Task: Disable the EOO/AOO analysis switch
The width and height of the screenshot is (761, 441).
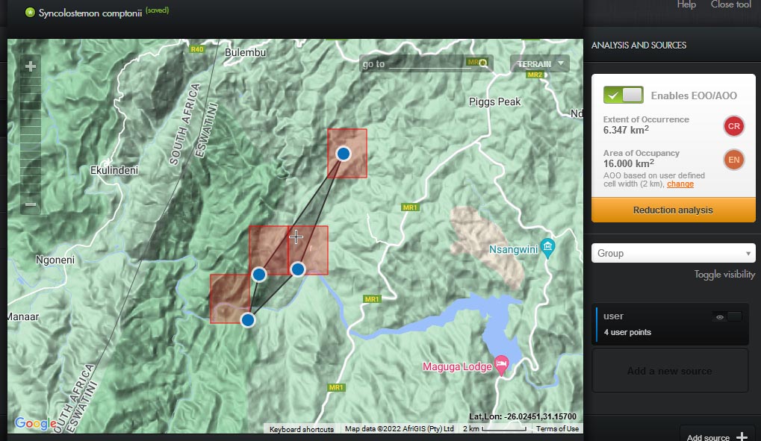Action: tap(623, 95)
